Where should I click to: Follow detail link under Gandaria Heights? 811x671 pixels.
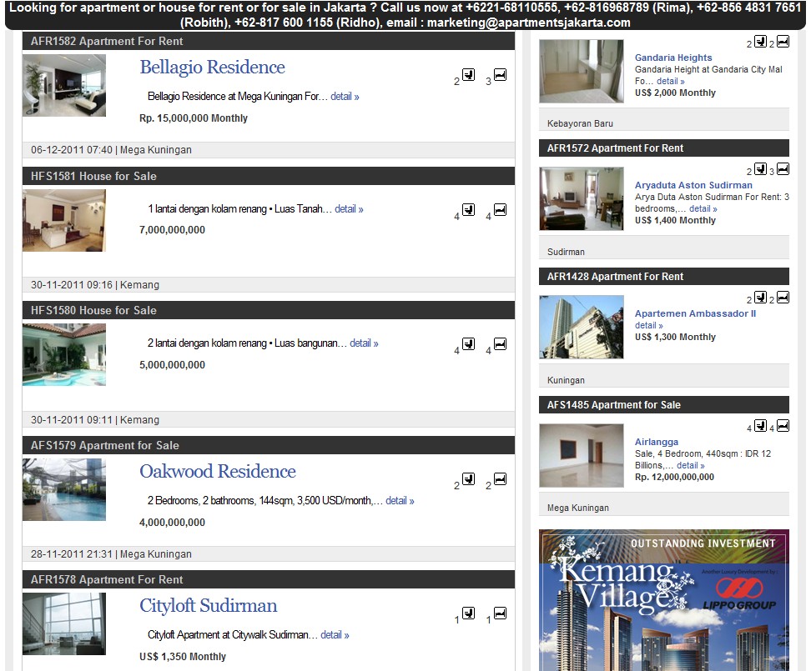tap(670, 81)
